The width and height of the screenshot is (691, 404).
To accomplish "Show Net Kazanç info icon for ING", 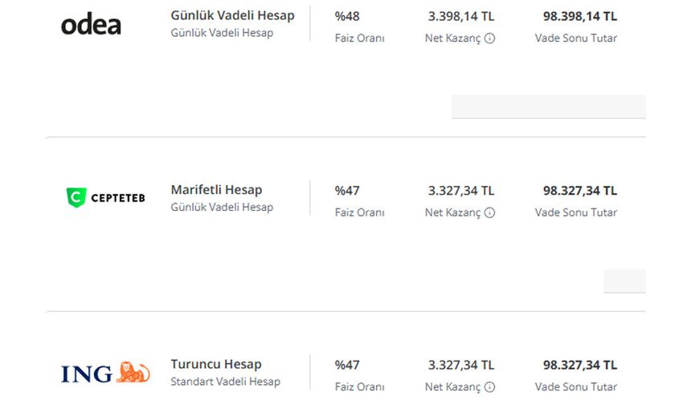I will (x=489, y=387).
